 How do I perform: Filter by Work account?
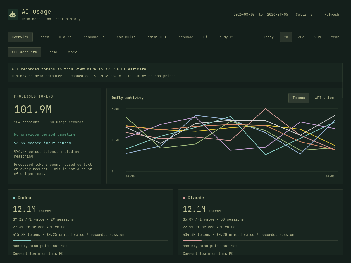click(73, 52)
